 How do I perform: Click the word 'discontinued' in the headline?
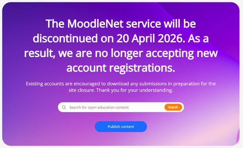click(x=65, y=38)
